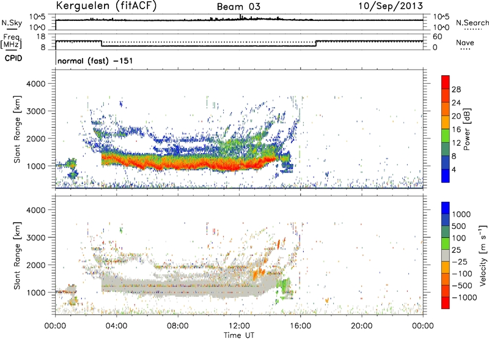This screenshot has width=489, height=339.
Task: Click the '60' right tick of frequency panel
Action: [x=438, y=37]
